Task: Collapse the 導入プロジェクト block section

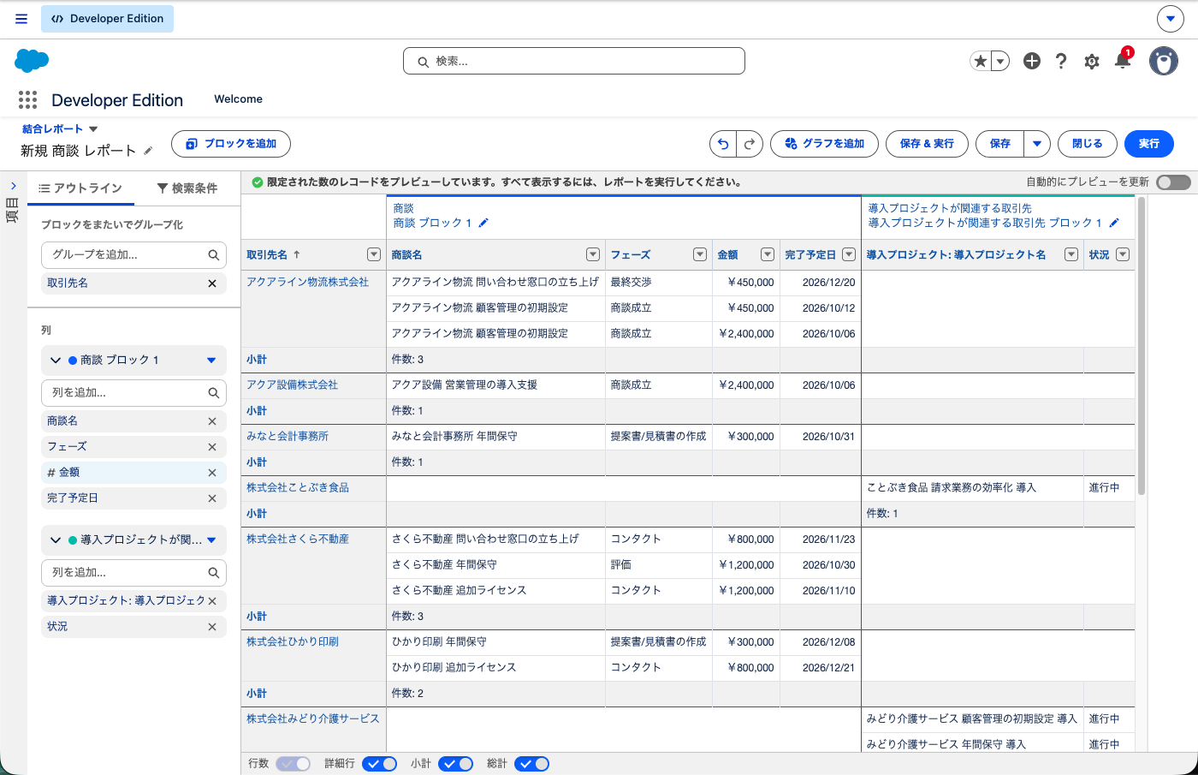Action: tap(56, 540)
